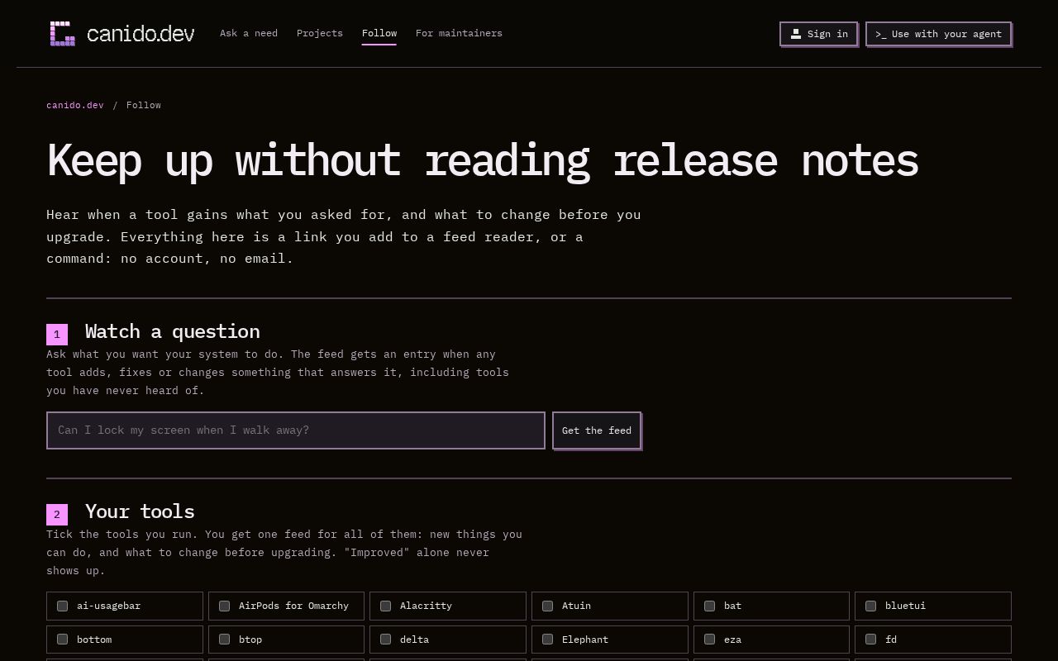
Task: Tick the delta checkbox
Action: (x=385, y=640)
